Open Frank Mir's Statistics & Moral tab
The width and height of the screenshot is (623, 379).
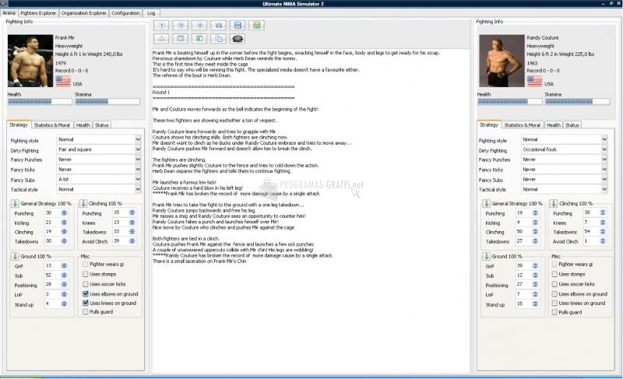(52, 125)
